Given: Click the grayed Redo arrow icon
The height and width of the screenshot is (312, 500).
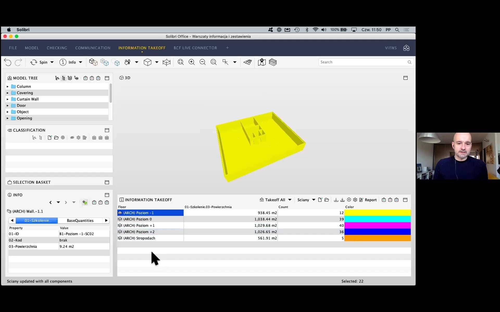Looking at the screenshot, I should pyautogui.click(x=18, y=62).
